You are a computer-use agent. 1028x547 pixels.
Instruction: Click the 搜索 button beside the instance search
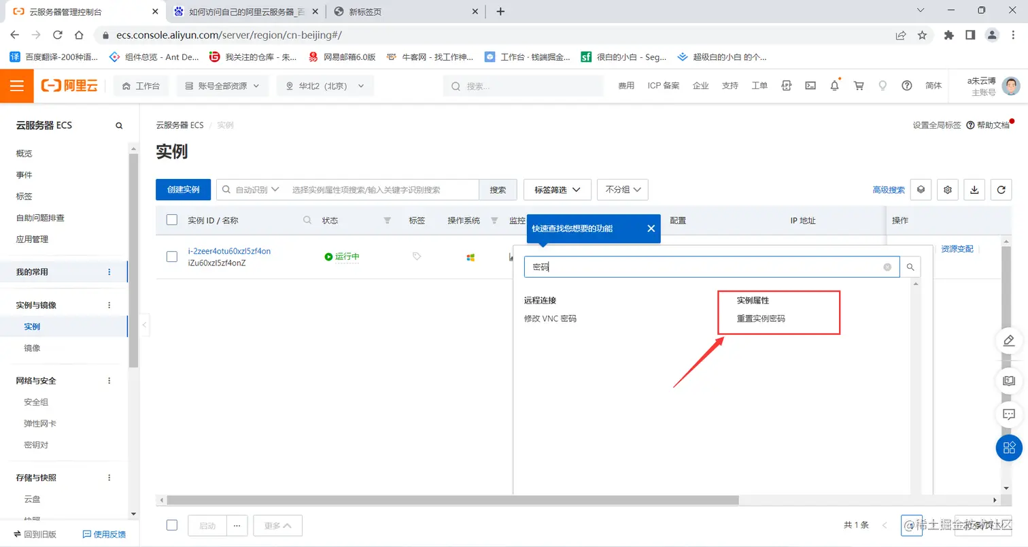point(498,190)
